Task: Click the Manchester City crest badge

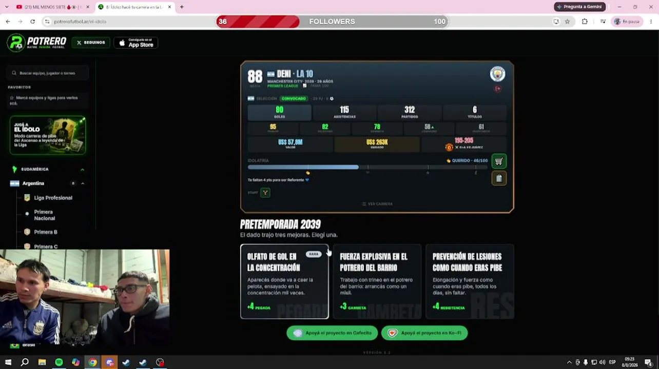Action: coord(497,74)
